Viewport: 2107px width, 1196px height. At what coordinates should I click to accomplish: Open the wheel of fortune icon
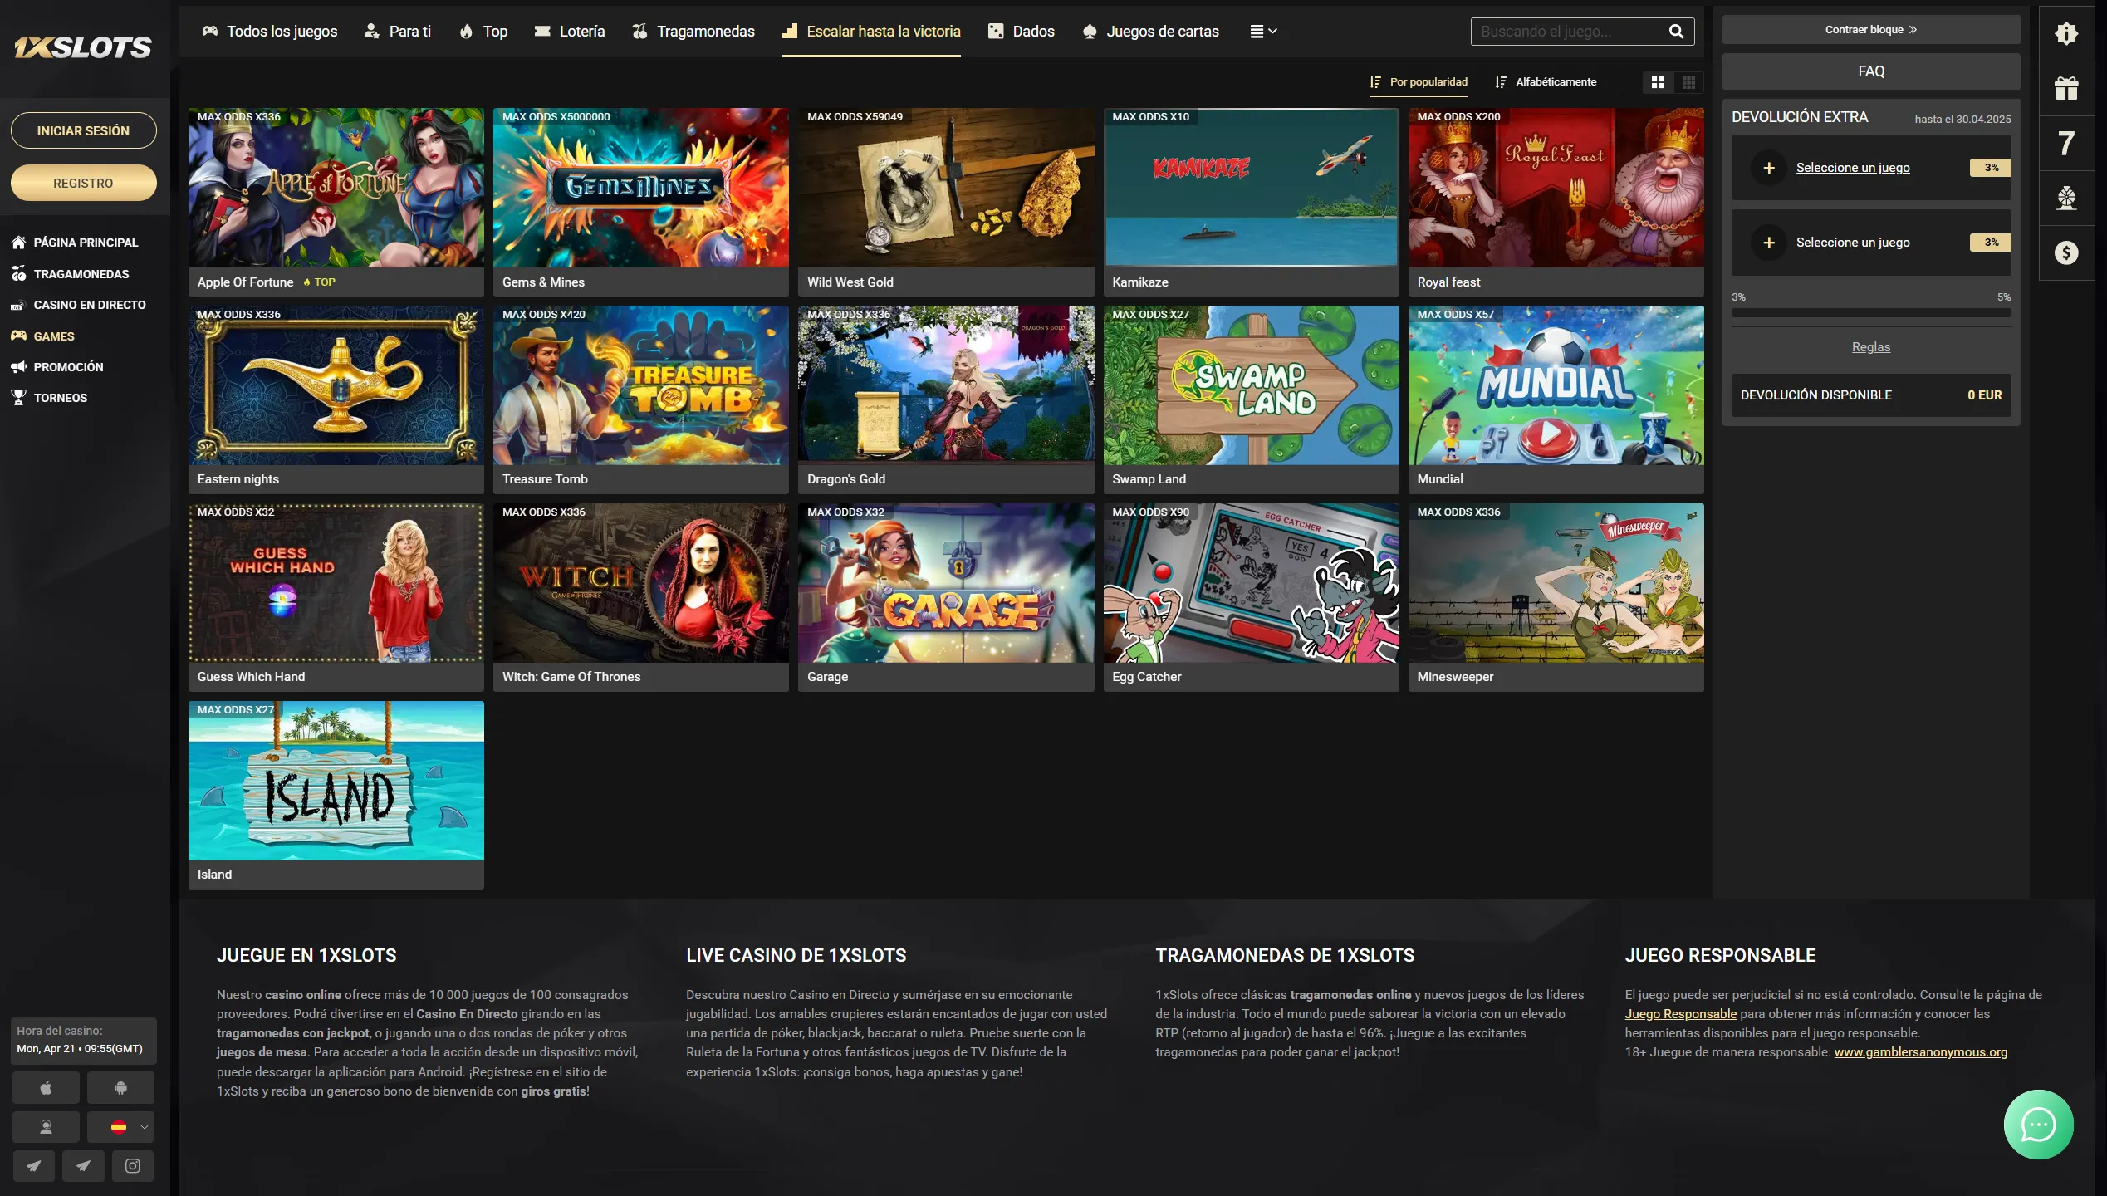(2066, 198)
